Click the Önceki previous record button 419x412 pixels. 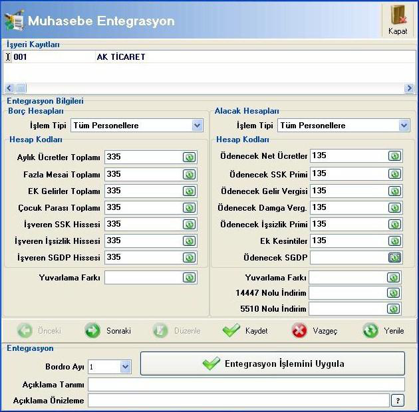39,330
